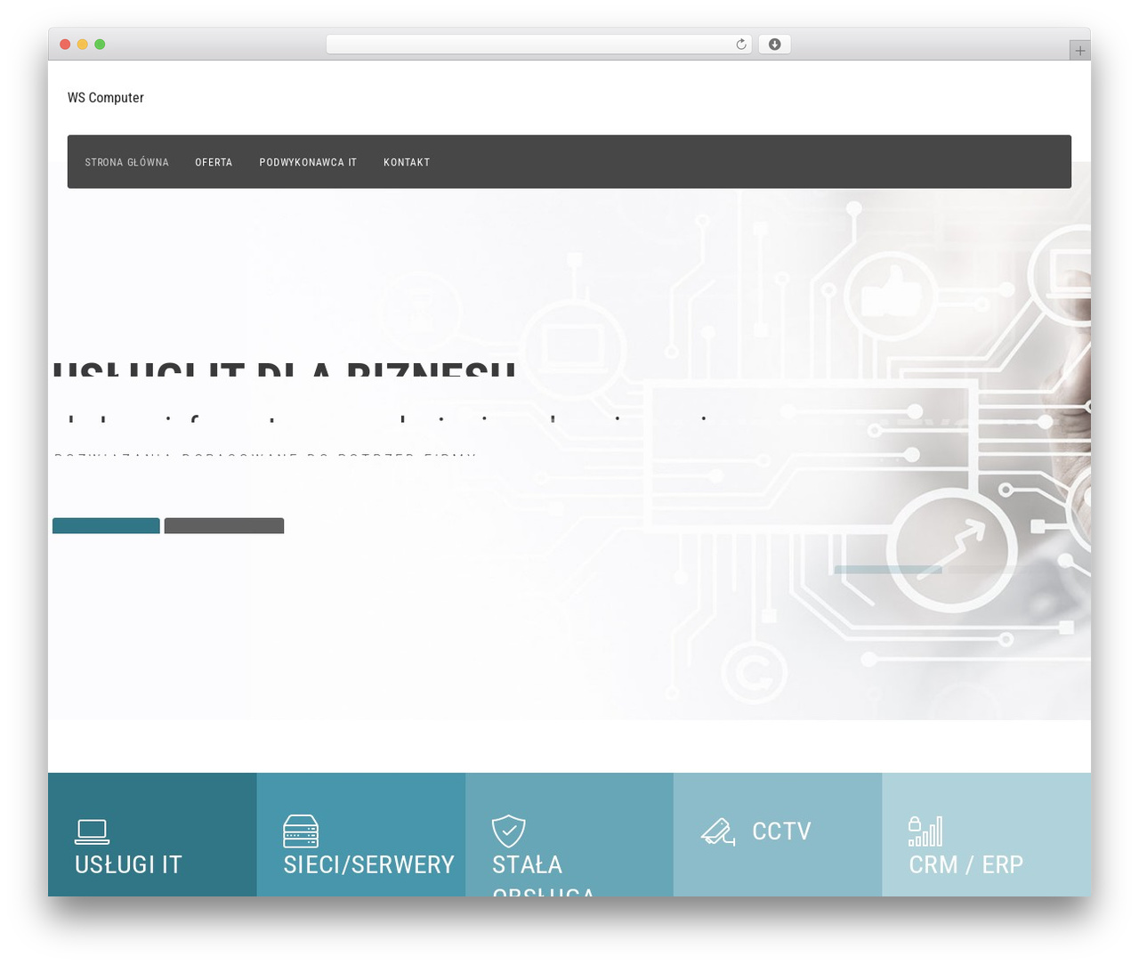Open a new tab with the plus button

click(x=1079, y=51)
